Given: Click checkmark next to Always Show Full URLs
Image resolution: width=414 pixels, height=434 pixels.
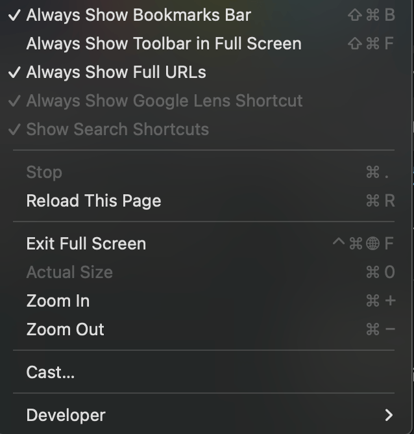Looking at the screenshot, I should click(14, 72).
